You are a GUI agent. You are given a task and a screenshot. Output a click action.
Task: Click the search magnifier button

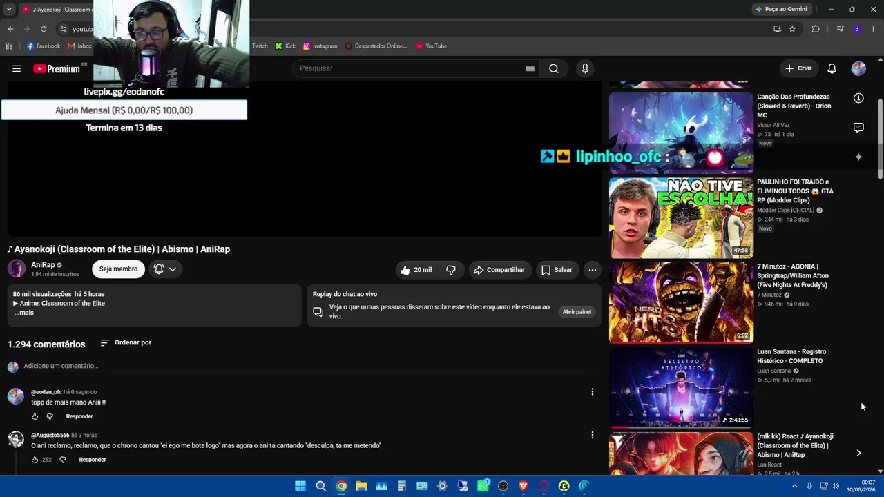pyautogui.click(x=554, y=68)
